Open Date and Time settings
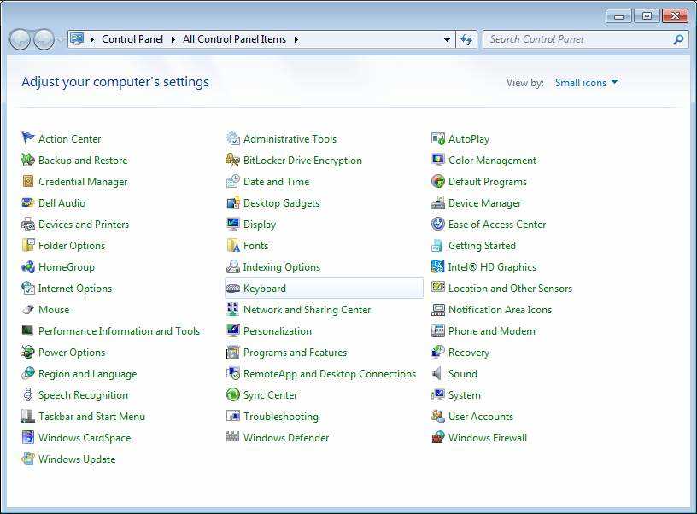This screenshot has height=514, width=697. point(276,181)
